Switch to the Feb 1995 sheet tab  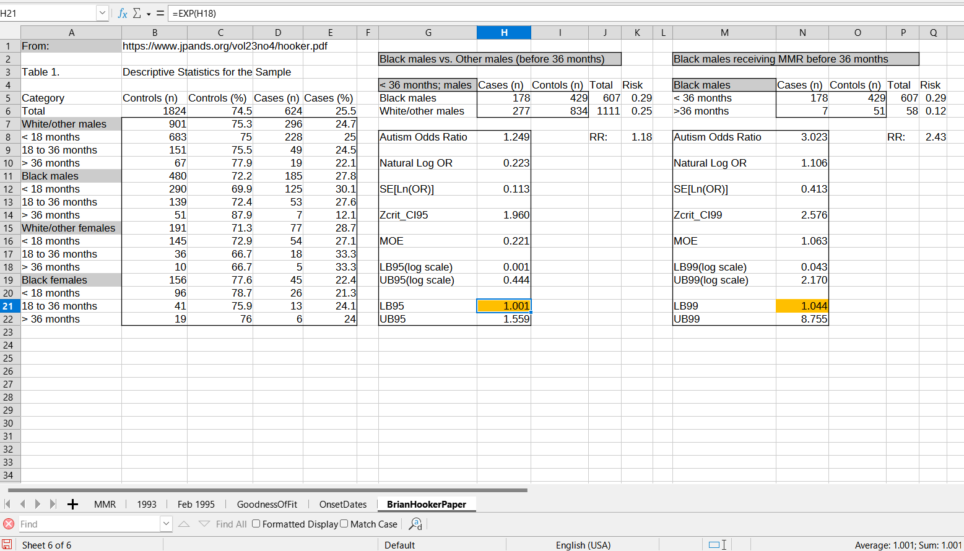click(x=196, y=504)
